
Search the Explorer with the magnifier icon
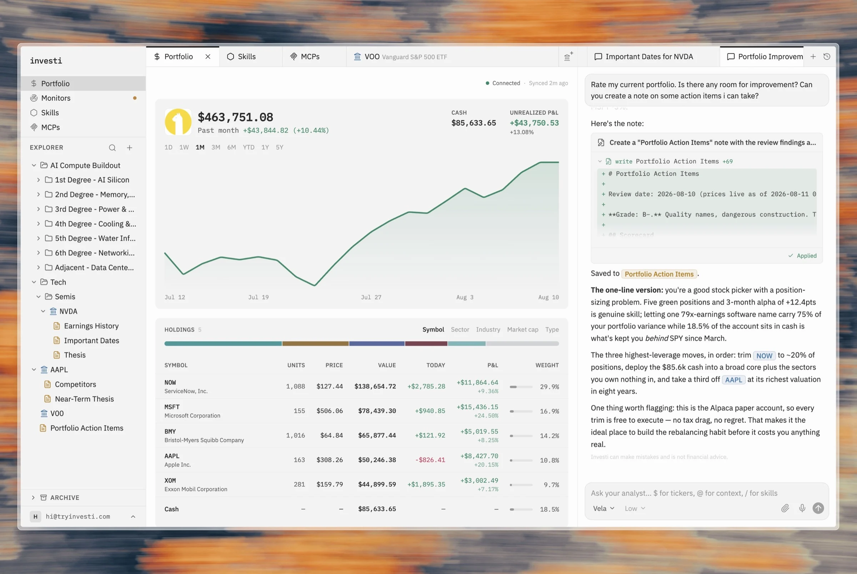(x=112, y=148)
